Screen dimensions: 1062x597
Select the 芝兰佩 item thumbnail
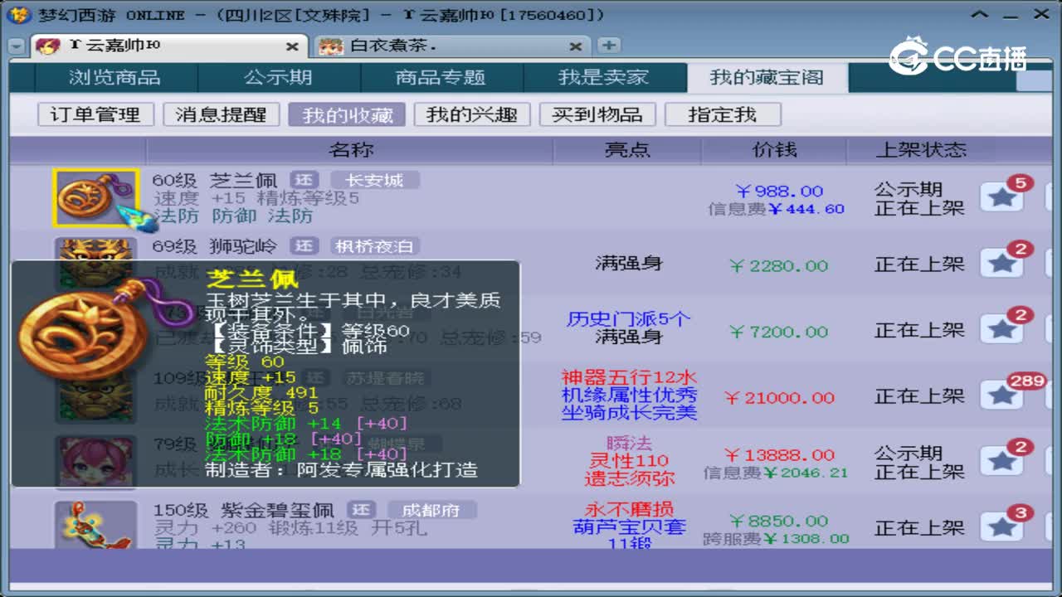pyautogui.click(x=96, y=198)
